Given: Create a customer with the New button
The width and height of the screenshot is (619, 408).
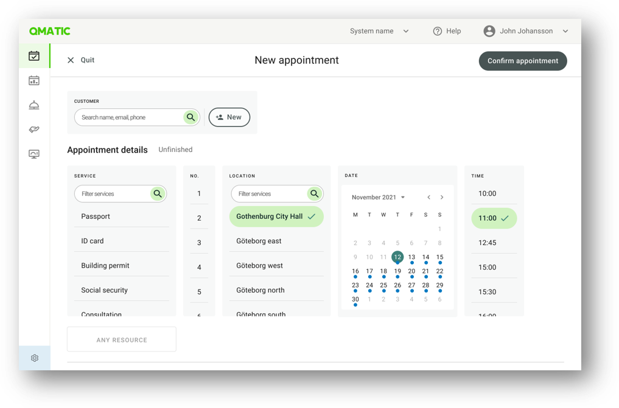Looking at the screenshot, I should pos(229,117).
